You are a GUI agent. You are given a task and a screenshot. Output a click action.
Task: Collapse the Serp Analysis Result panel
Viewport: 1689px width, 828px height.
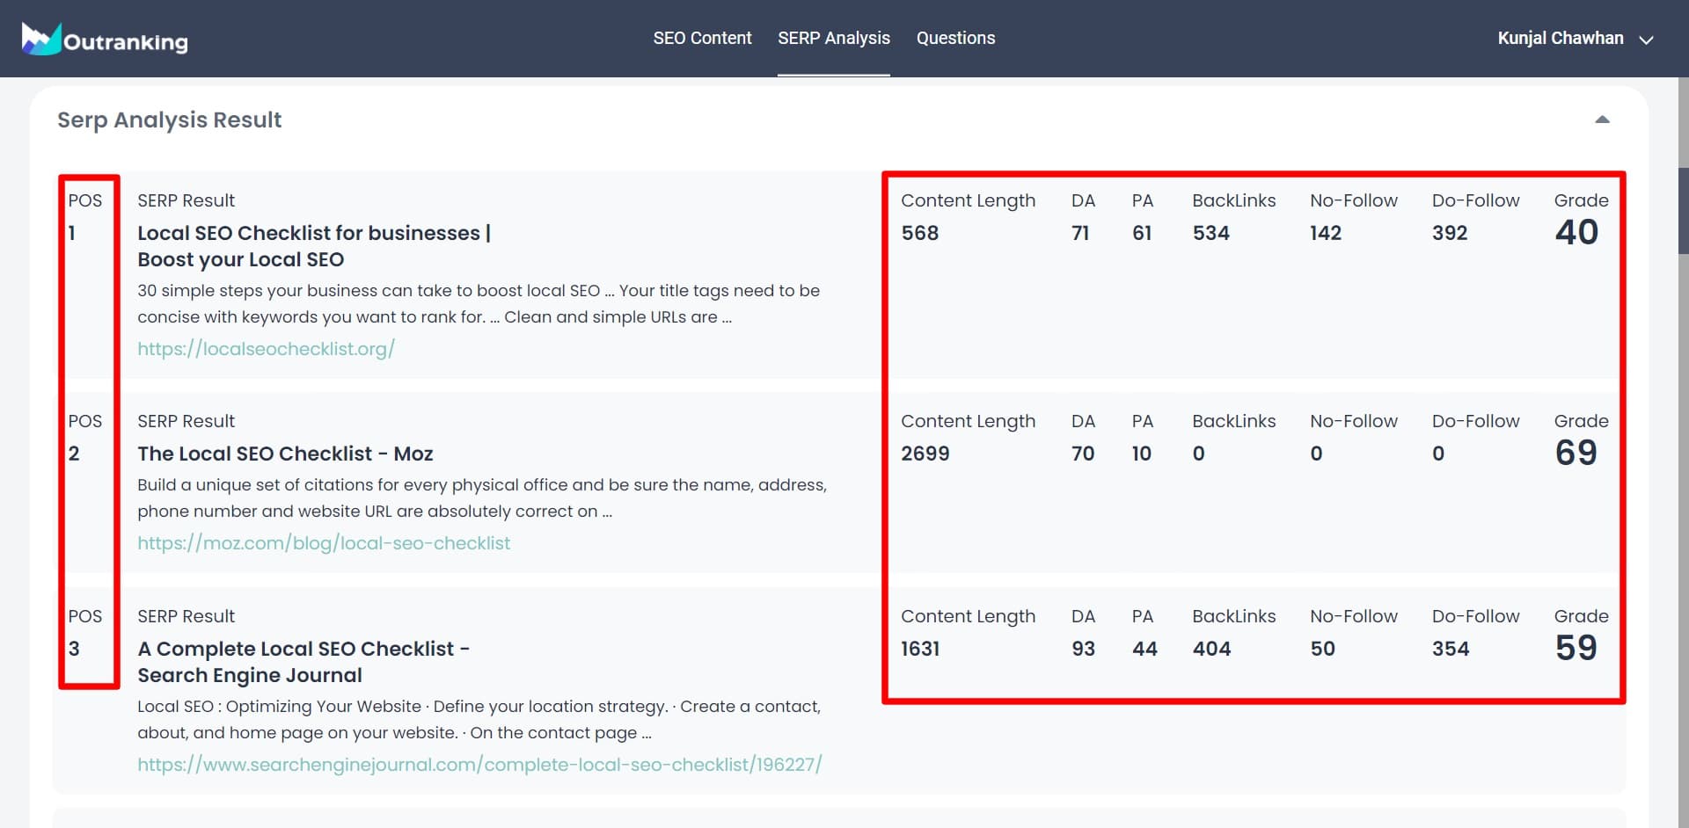1602,120
